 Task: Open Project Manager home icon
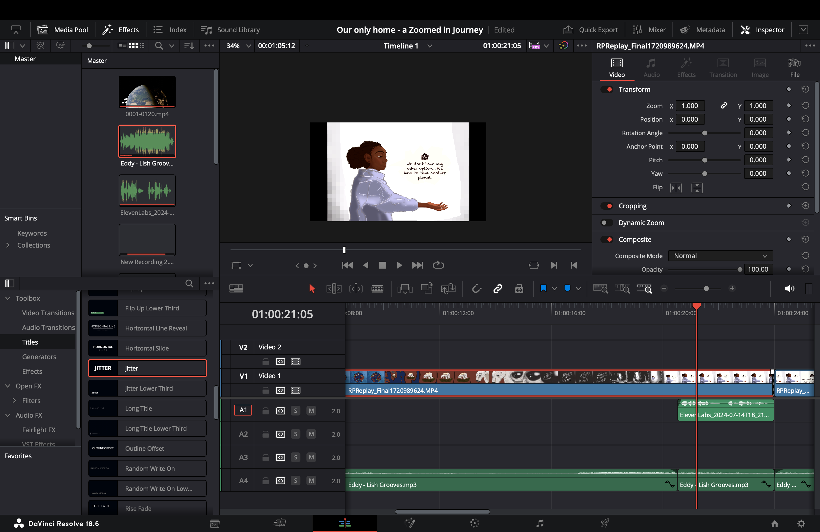coord(774,523)
